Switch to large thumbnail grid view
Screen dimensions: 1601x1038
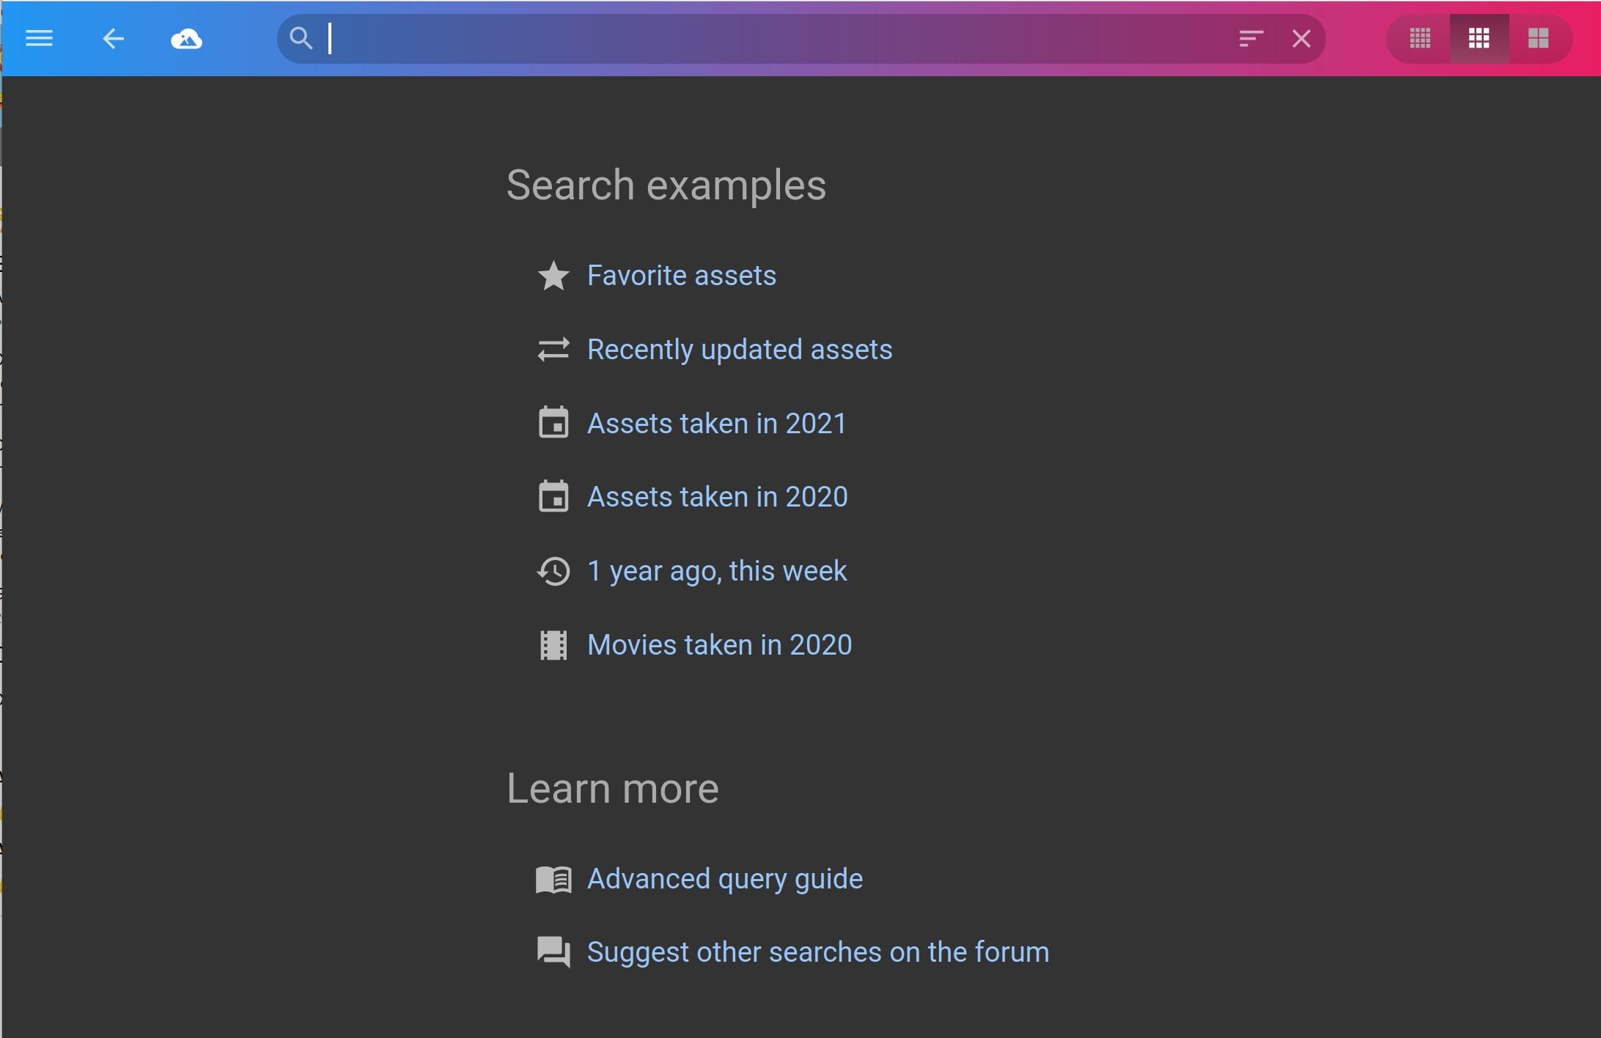[x=1538, y=38]
